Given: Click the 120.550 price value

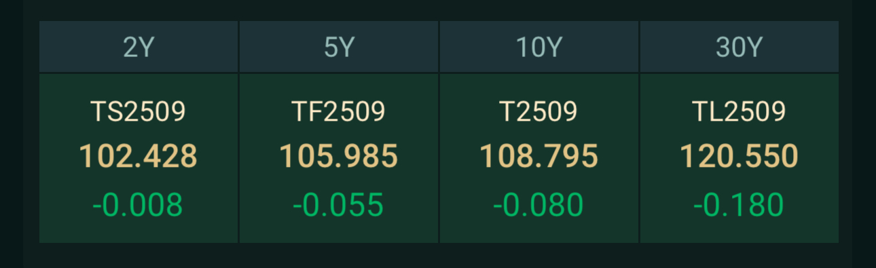Looking at the screenshot, I should coord(739,157).
